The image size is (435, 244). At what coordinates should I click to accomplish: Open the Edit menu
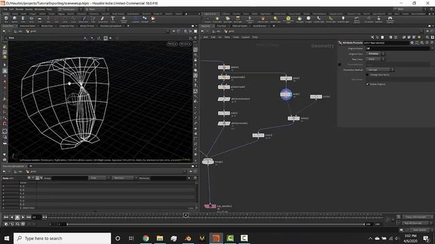coord(12,9)
